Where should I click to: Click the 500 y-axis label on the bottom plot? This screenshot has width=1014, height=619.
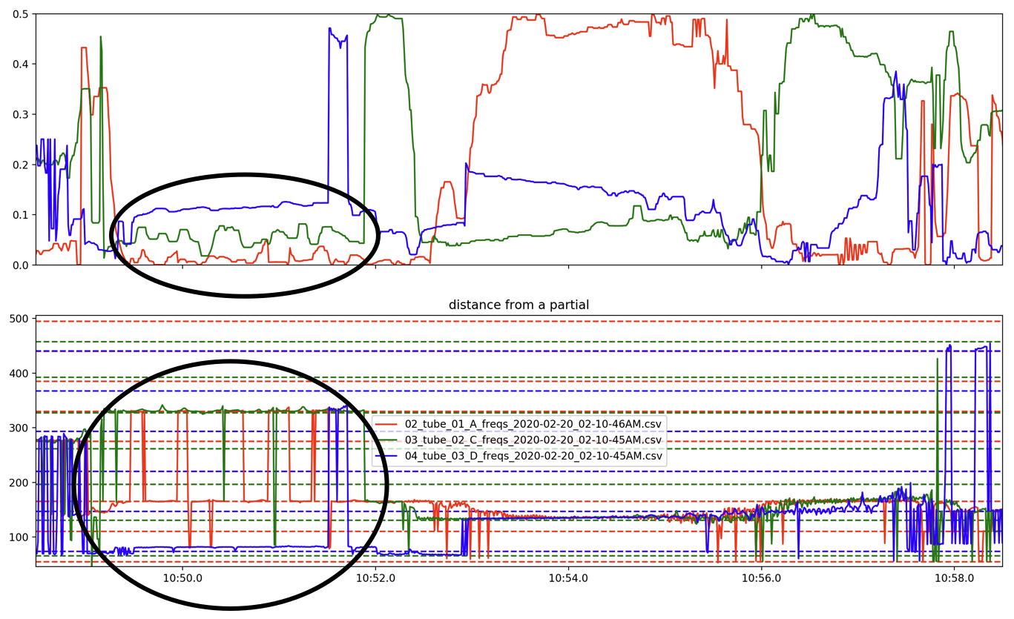coord(18,320)
